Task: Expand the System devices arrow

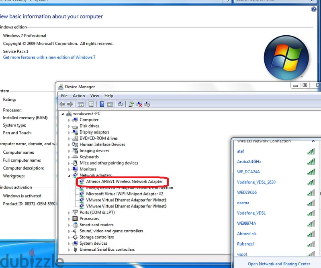Action: [69, 244]
